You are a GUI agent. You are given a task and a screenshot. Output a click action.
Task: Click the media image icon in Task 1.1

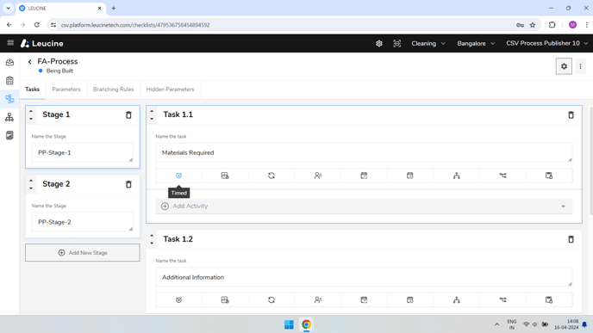coord(225,176)
